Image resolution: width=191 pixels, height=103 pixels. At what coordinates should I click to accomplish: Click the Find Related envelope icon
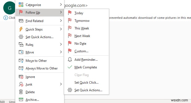point(21,21)
